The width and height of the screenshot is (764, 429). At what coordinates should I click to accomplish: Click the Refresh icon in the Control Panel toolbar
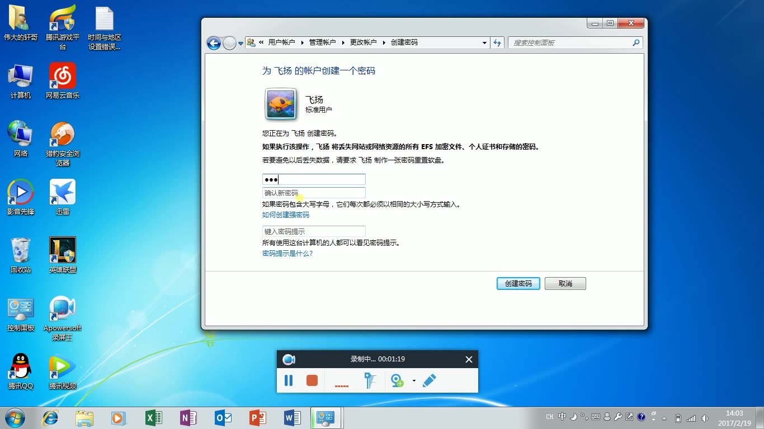(497, 42)
